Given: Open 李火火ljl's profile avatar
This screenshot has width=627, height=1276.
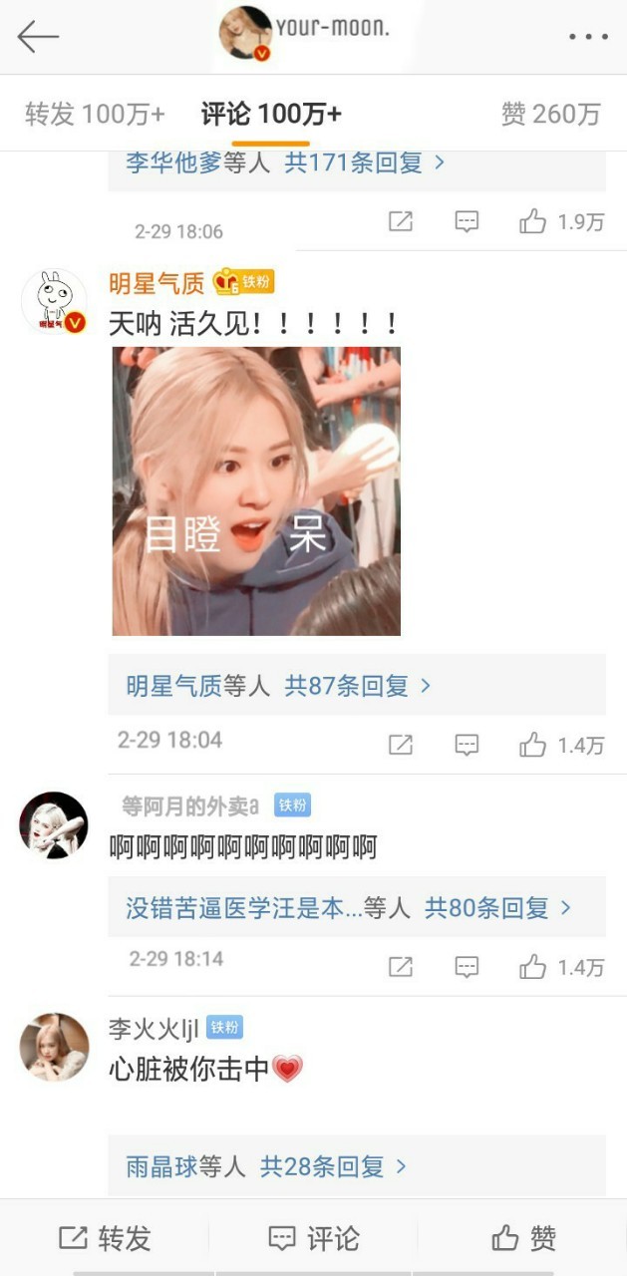Looking at the screenshot, I should 54,1048.
